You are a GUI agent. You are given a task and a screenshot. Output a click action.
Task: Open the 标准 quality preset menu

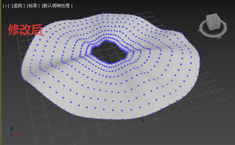tap(33, 6)
